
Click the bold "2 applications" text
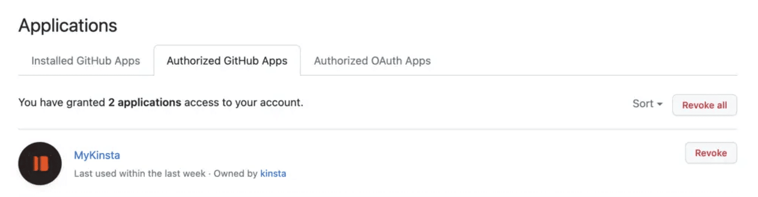[x=144, y=103]
